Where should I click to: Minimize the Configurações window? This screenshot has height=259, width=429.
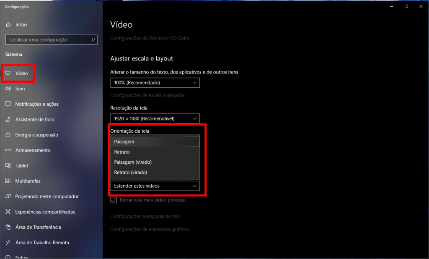(392, 7)
